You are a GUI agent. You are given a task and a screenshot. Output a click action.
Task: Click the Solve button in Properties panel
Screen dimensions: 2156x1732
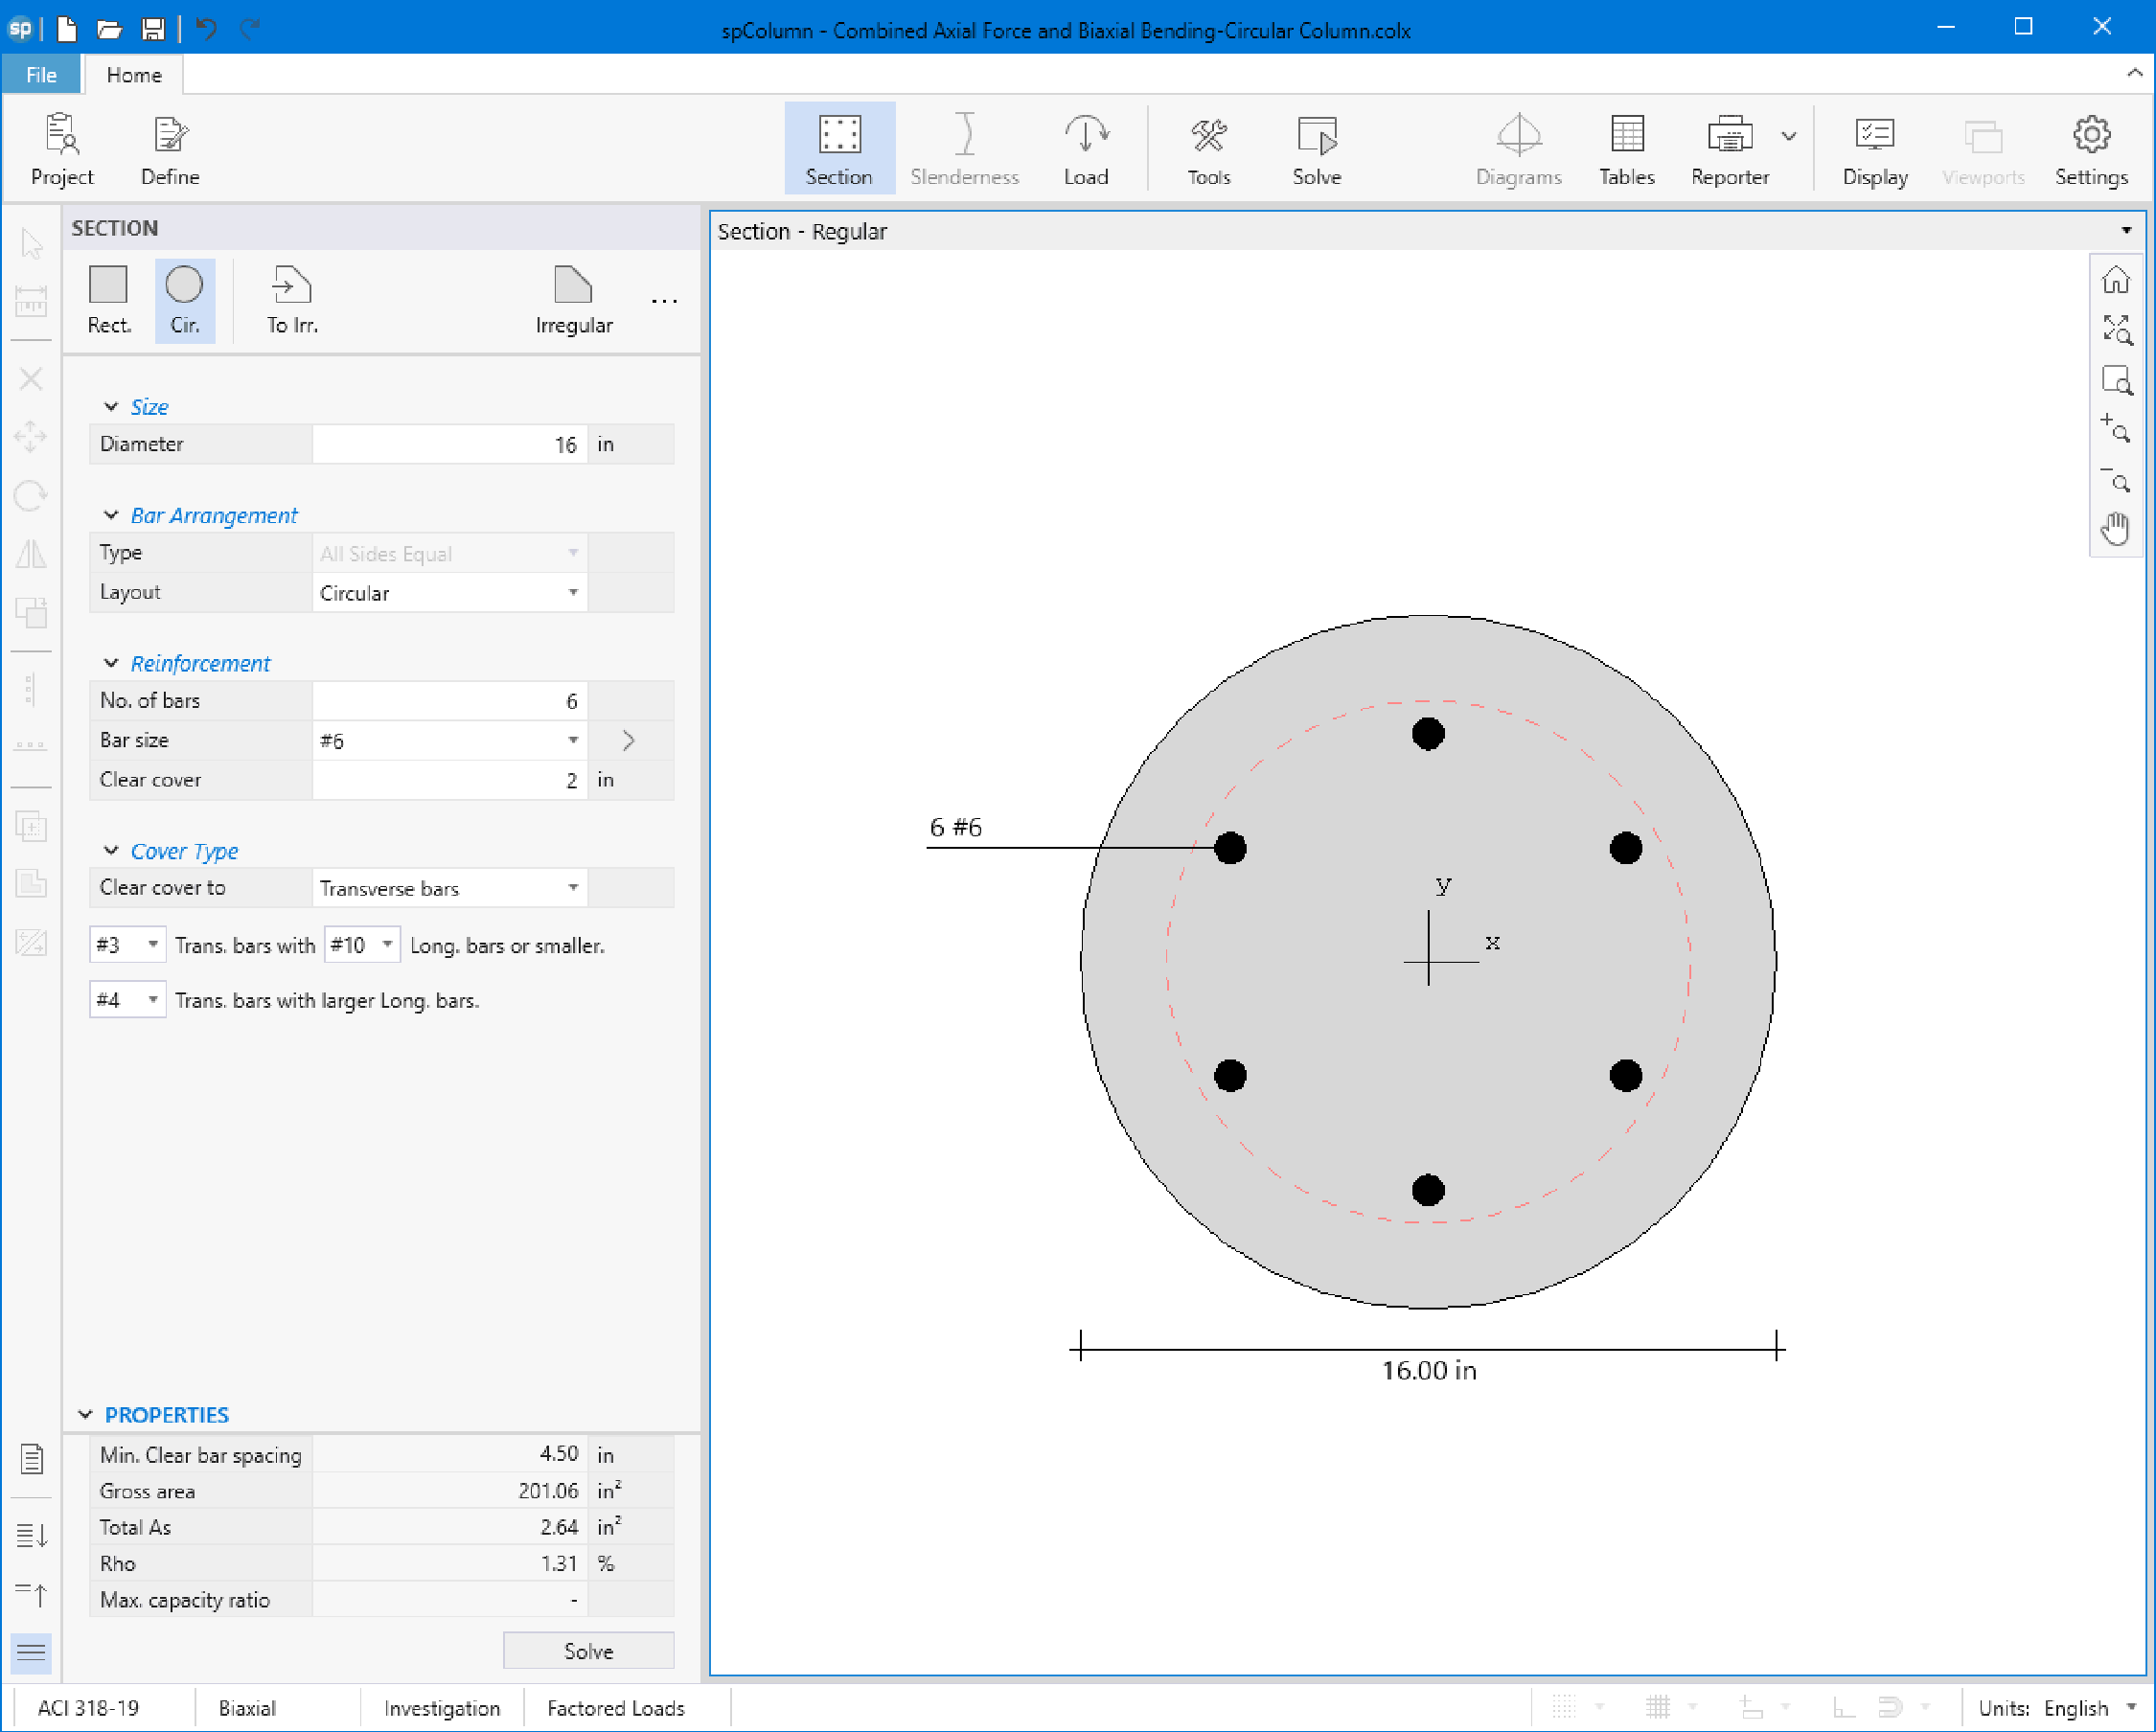click(x=588, y=1651)
